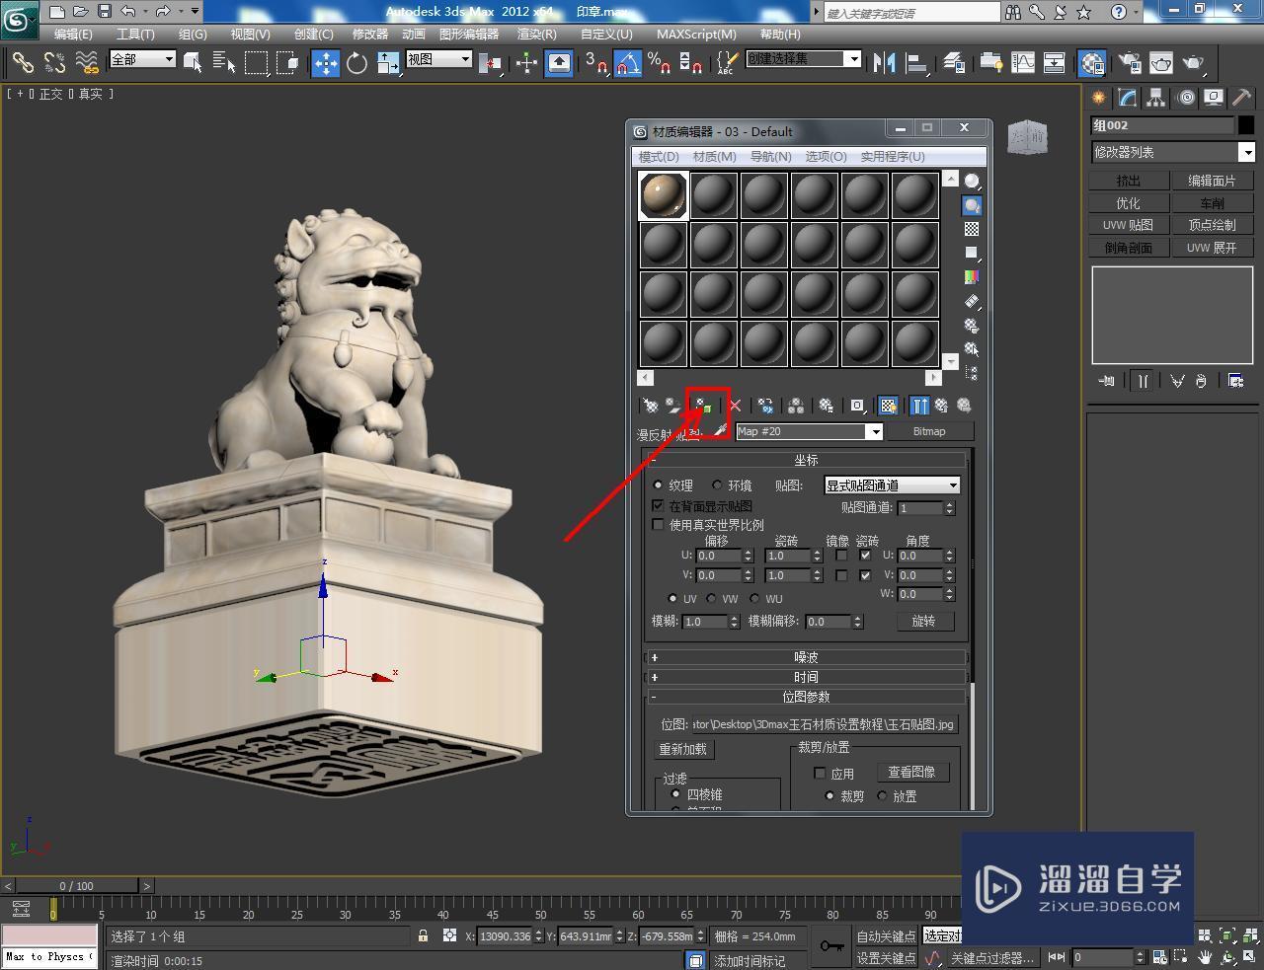1264x970 pixels.
Task: Click the Unlink Selection tool
Action: coord(54,63)
